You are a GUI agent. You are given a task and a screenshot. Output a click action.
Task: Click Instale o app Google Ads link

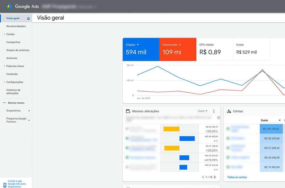[x=17, y=184]
